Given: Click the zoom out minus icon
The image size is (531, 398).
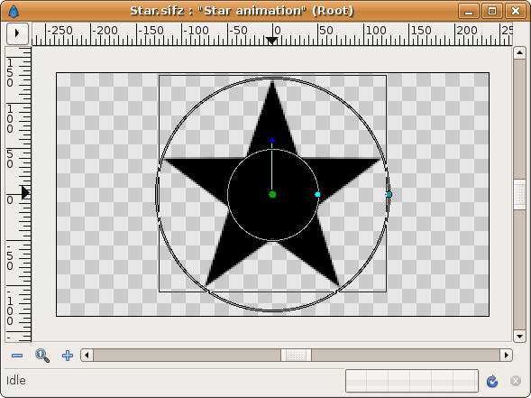Looking at the screenshot, I should pyautogui.click(x=17, y=356).
